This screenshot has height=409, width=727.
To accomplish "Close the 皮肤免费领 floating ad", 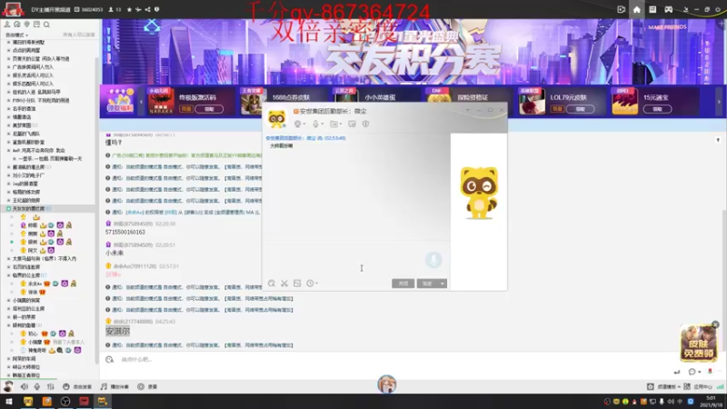I will (715, 324).
